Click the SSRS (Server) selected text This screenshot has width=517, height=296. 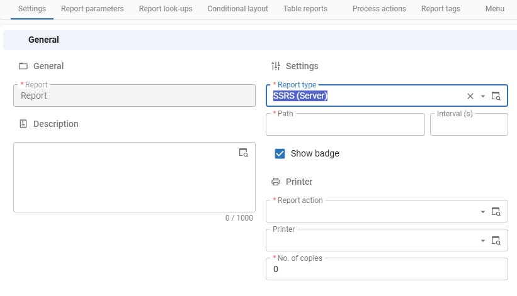[300, 96]
